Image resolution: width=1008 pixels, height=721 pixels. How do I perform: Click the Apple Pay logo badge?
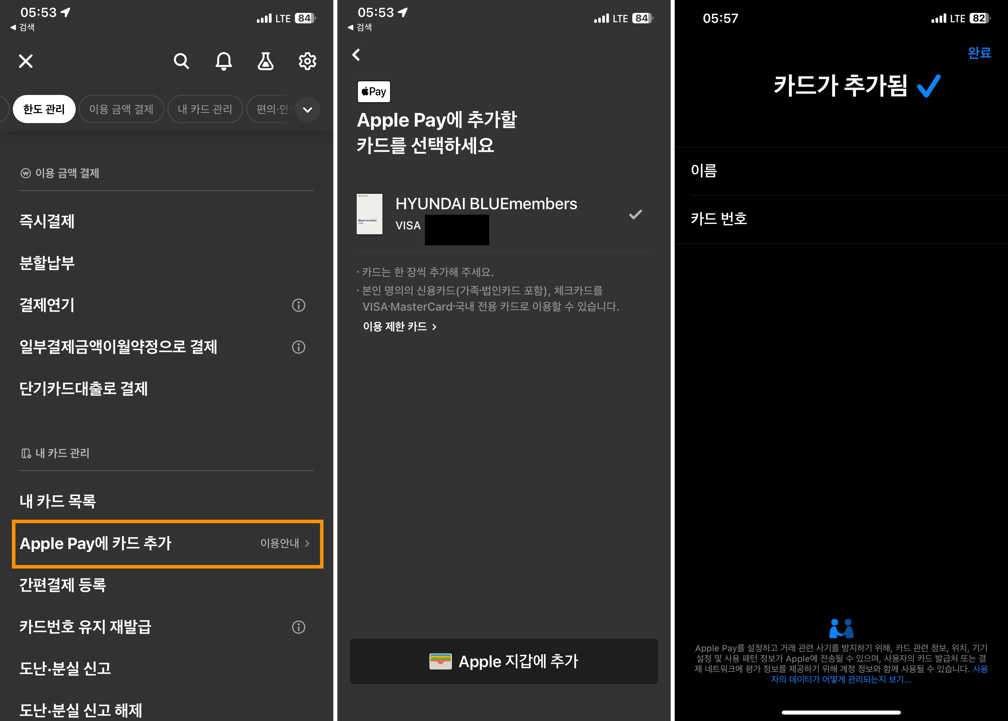[374, 91]
